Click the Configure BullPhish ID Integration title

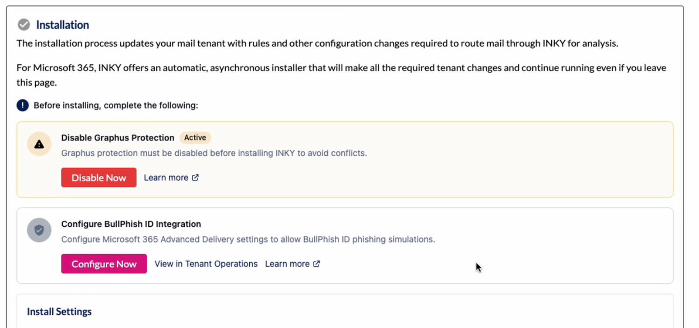131,224
